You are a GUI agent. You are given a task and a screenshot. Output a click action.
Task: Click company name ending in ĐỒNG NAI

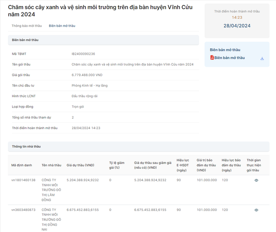(x=51, y=220)
